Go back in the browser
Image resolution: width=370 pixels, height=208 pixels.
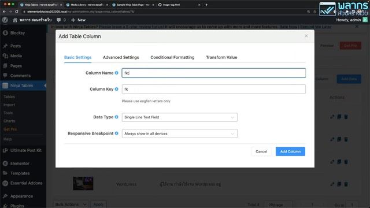(4, 12)
